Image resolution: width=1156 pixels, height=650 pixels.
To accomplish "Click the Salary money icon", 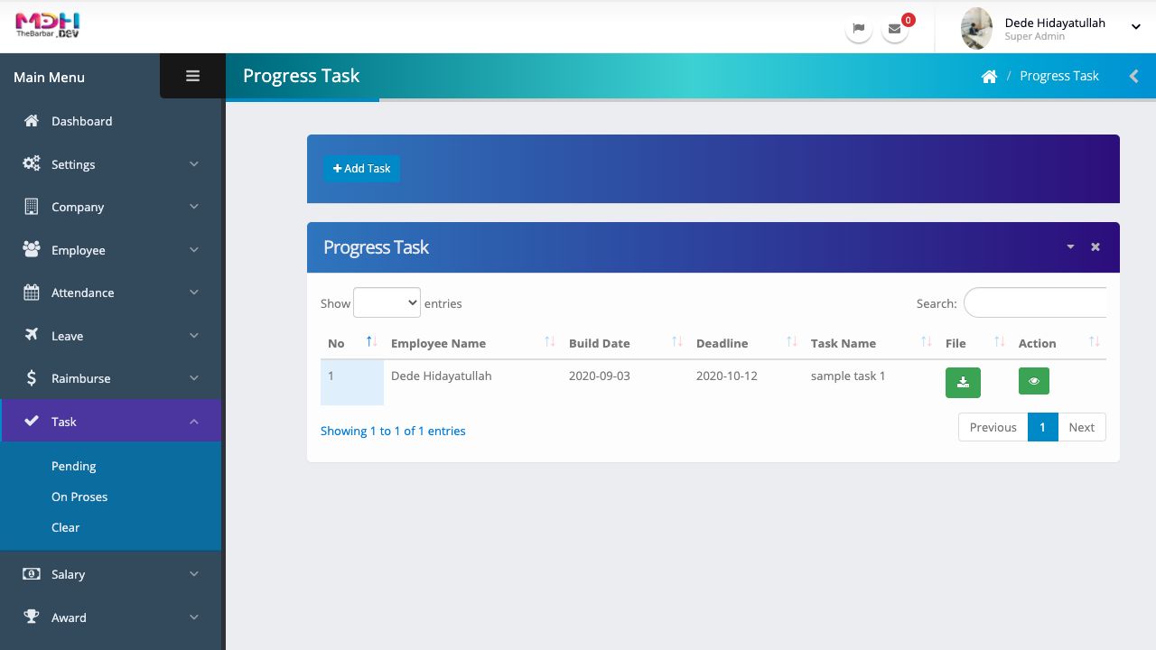I will point(32,573).
